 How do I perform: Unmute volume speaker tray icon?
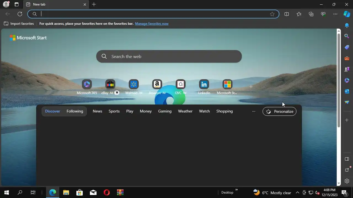[x=317, y=193]
